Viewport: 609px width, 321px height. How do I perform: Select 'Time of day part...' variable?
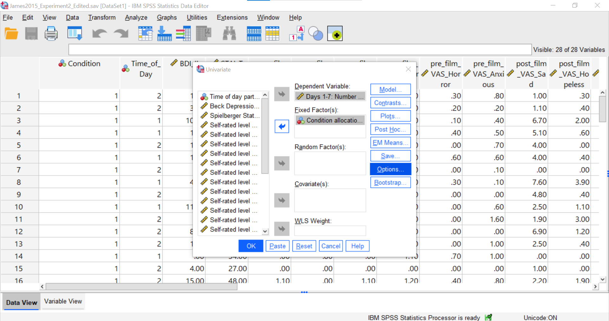click(230, 96)
